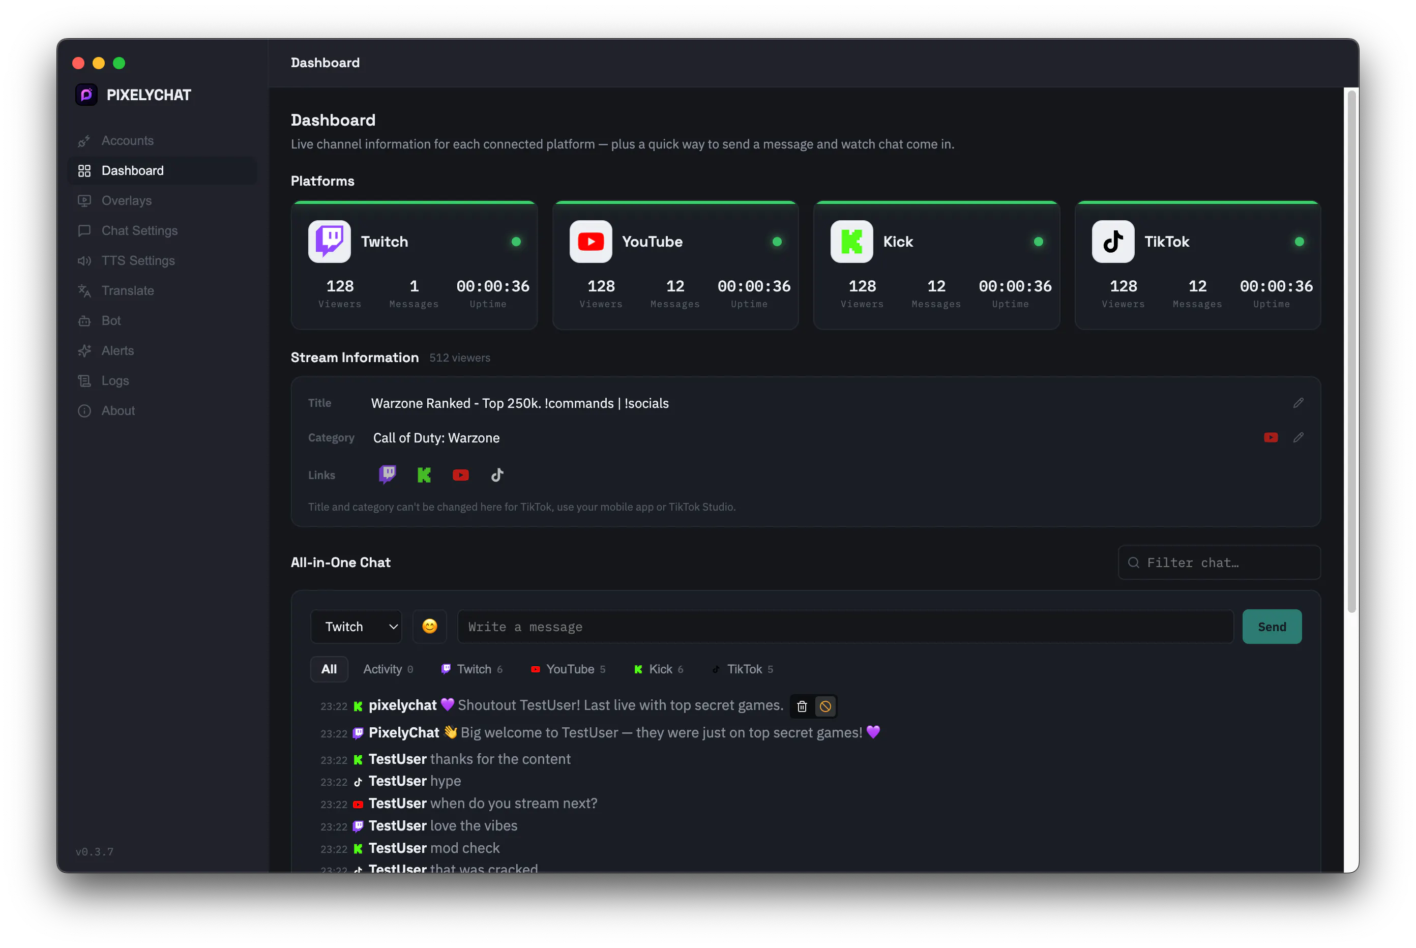This screenshot has width=1416, height=948.
Task: Delete the pixelychat Shoutout message
Action: 802,706
